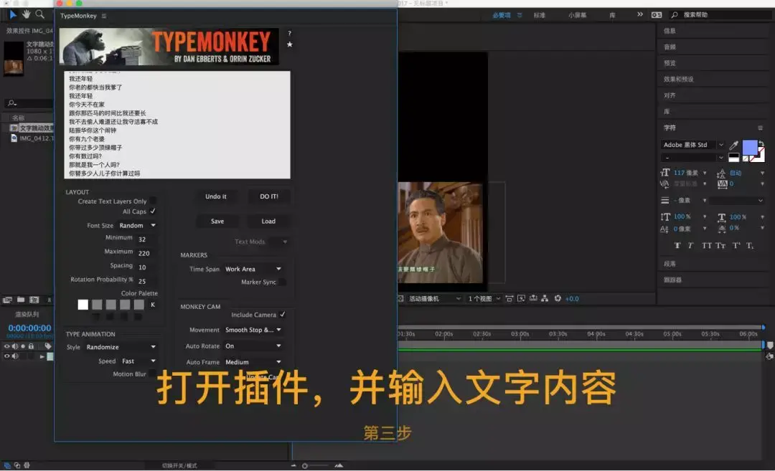Click the eyedropper in Character panel
This screenshot has height=471, width=775.
pyautogui.click(x=734, y=145)
